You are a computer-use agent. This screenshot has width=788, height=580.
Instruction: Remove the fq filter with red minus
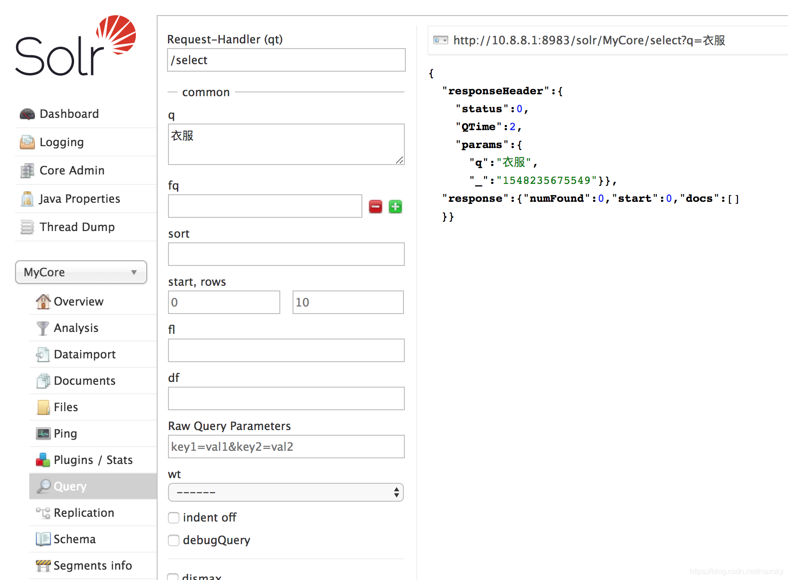tap(376, 207)
